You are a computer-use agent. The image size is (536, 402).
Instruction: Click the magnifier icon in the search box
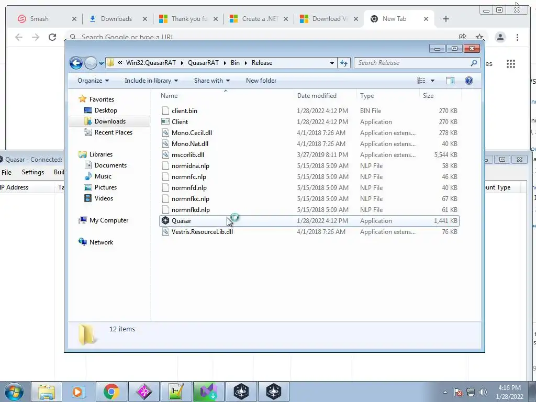pyautogui.click(x=474, y=63)
